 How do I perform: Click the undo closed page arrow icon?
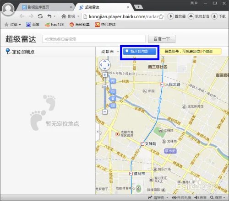[x=49, y=16]
